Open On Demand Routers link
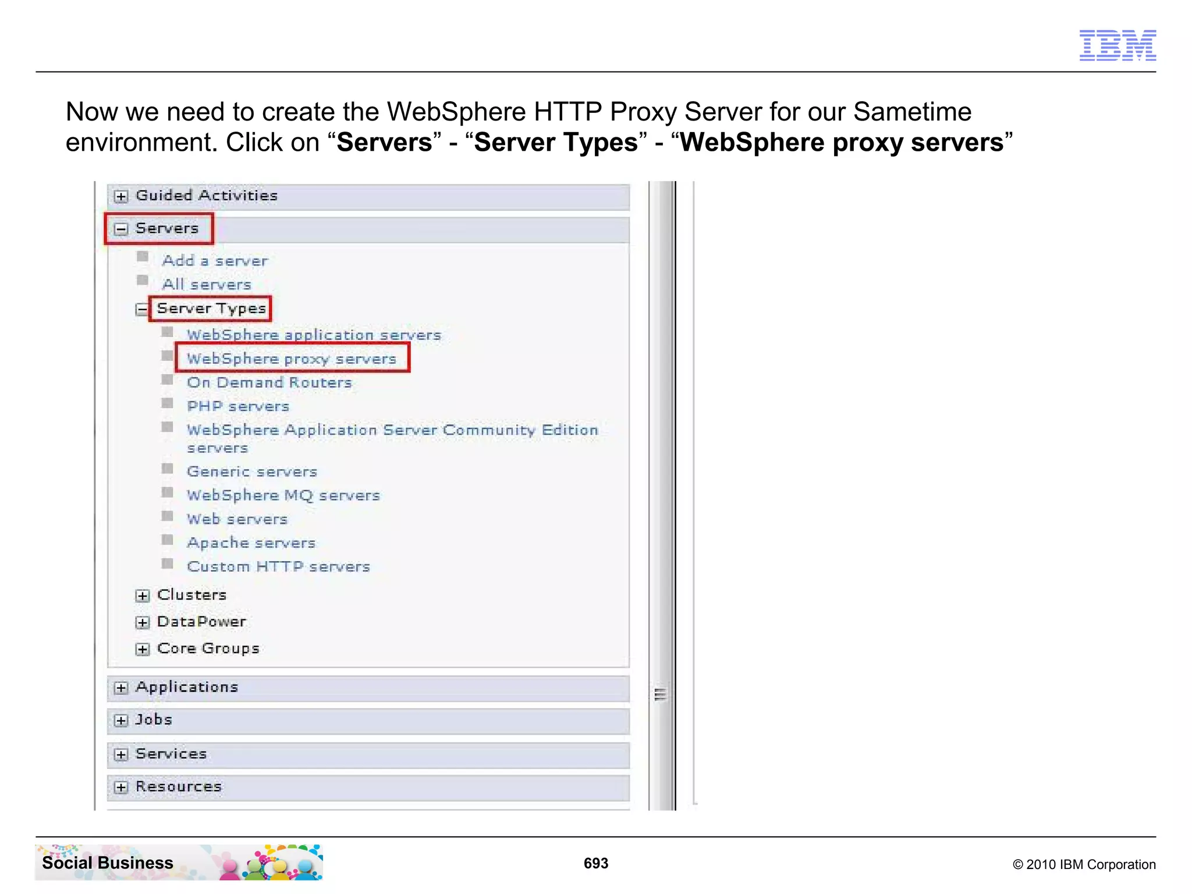 click(x=269, y=382)
